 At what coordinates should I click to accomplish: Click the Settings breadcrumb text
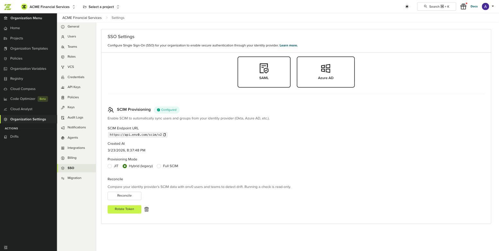(118, 18)
